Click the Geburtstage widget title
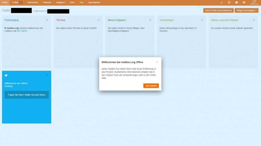 tap(166, 20)
